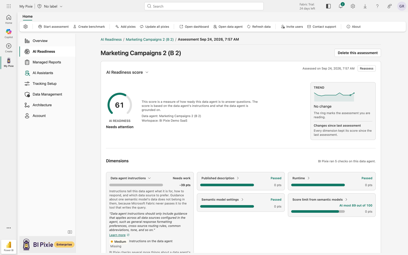Image resolution: width=408 pixels, height=255 pixels.
Task: Go to AI Assistants section
Action: (47, 73)
